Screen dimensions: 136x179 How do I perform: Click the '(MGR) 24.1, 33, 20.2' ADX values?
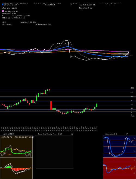(28, 22)
